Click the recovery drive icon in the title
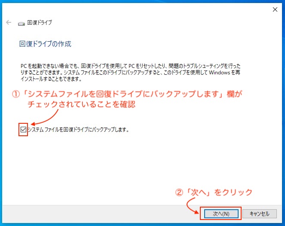Screen dimensions: 285x226 [21, 24]
